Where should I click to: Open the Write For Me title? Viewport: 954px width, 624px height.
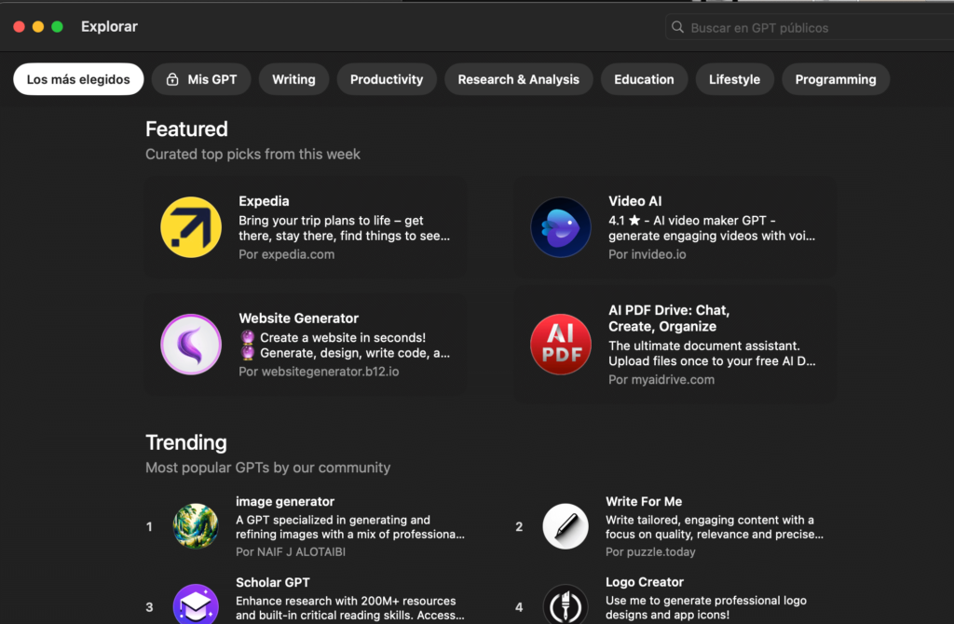tap(644, 502)
